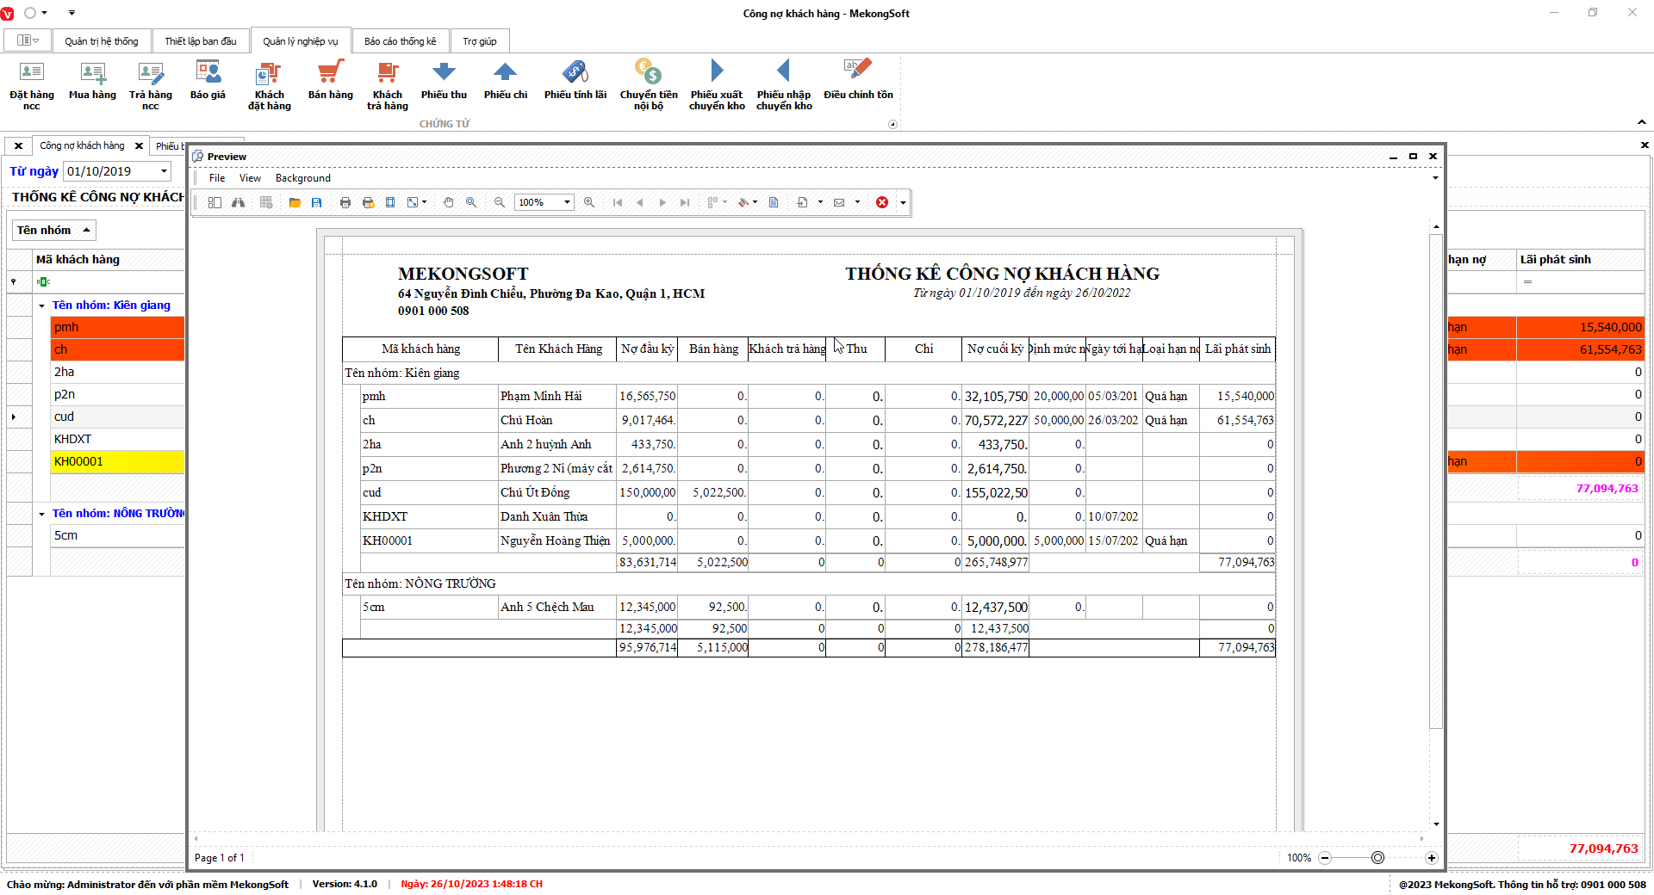Click the red close preview icon
This screenshot has height=895, width=1654.
coord(882,202)
